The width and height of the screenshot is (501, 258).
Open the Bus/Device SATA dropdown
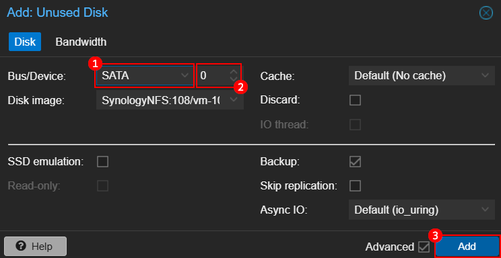point(145,75)
